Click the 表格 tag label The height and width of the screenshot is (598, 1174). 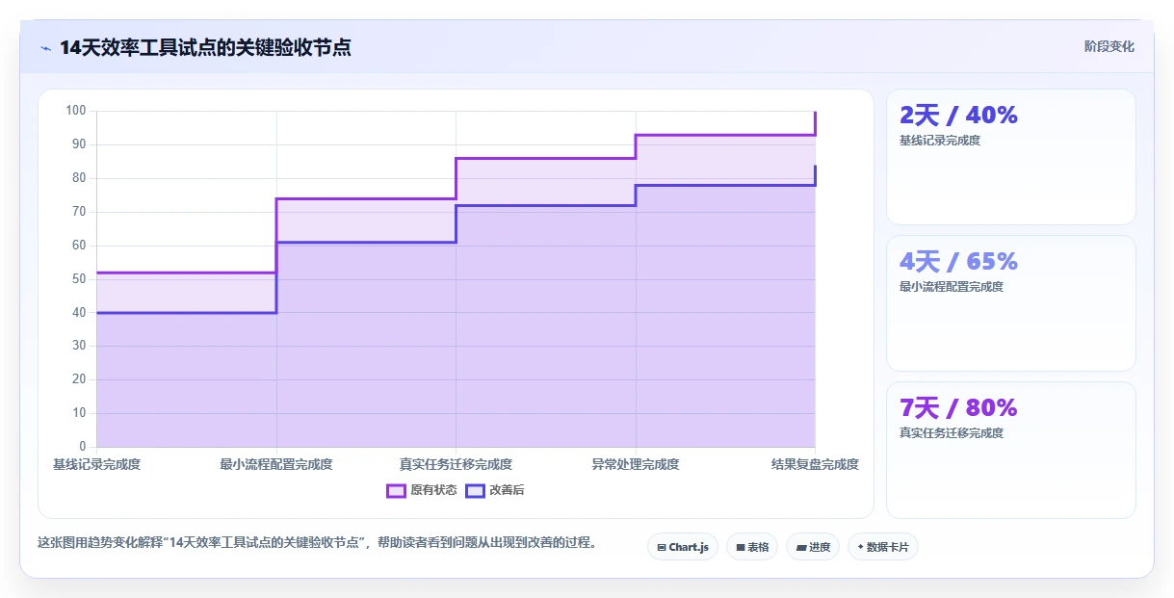click(x=758, y=547)
